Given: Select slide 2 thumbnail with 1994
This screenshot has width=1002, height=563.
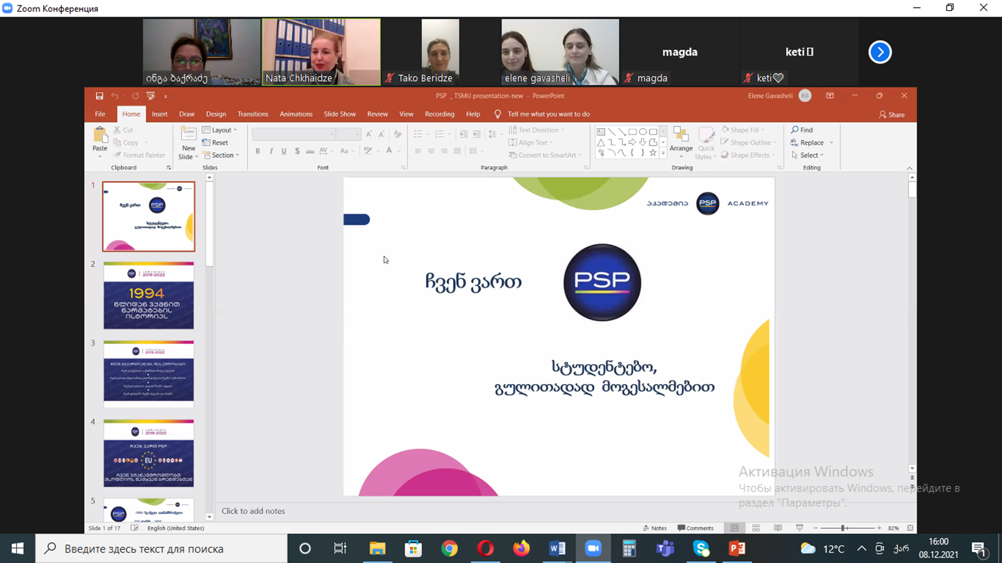Looking at the screenshot, I should tap(148, 295).
